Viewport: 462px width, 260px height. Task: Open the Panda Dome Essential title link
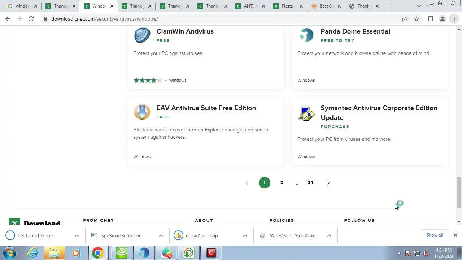(x=355, y=31)
